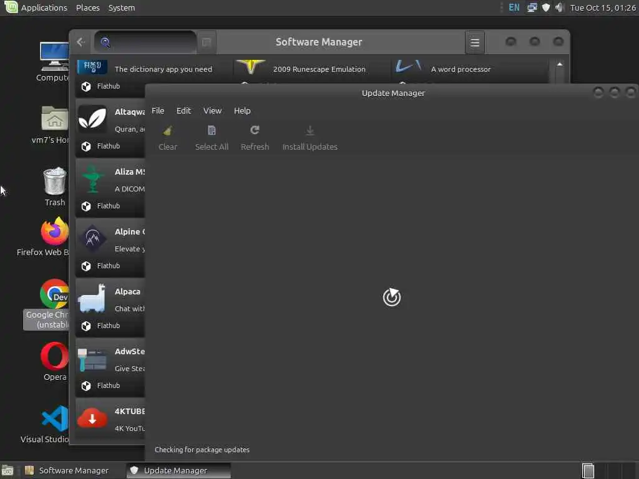Click the network connection tray icon
The width and height of the screenshot is (639, 479).
point(532,7)
